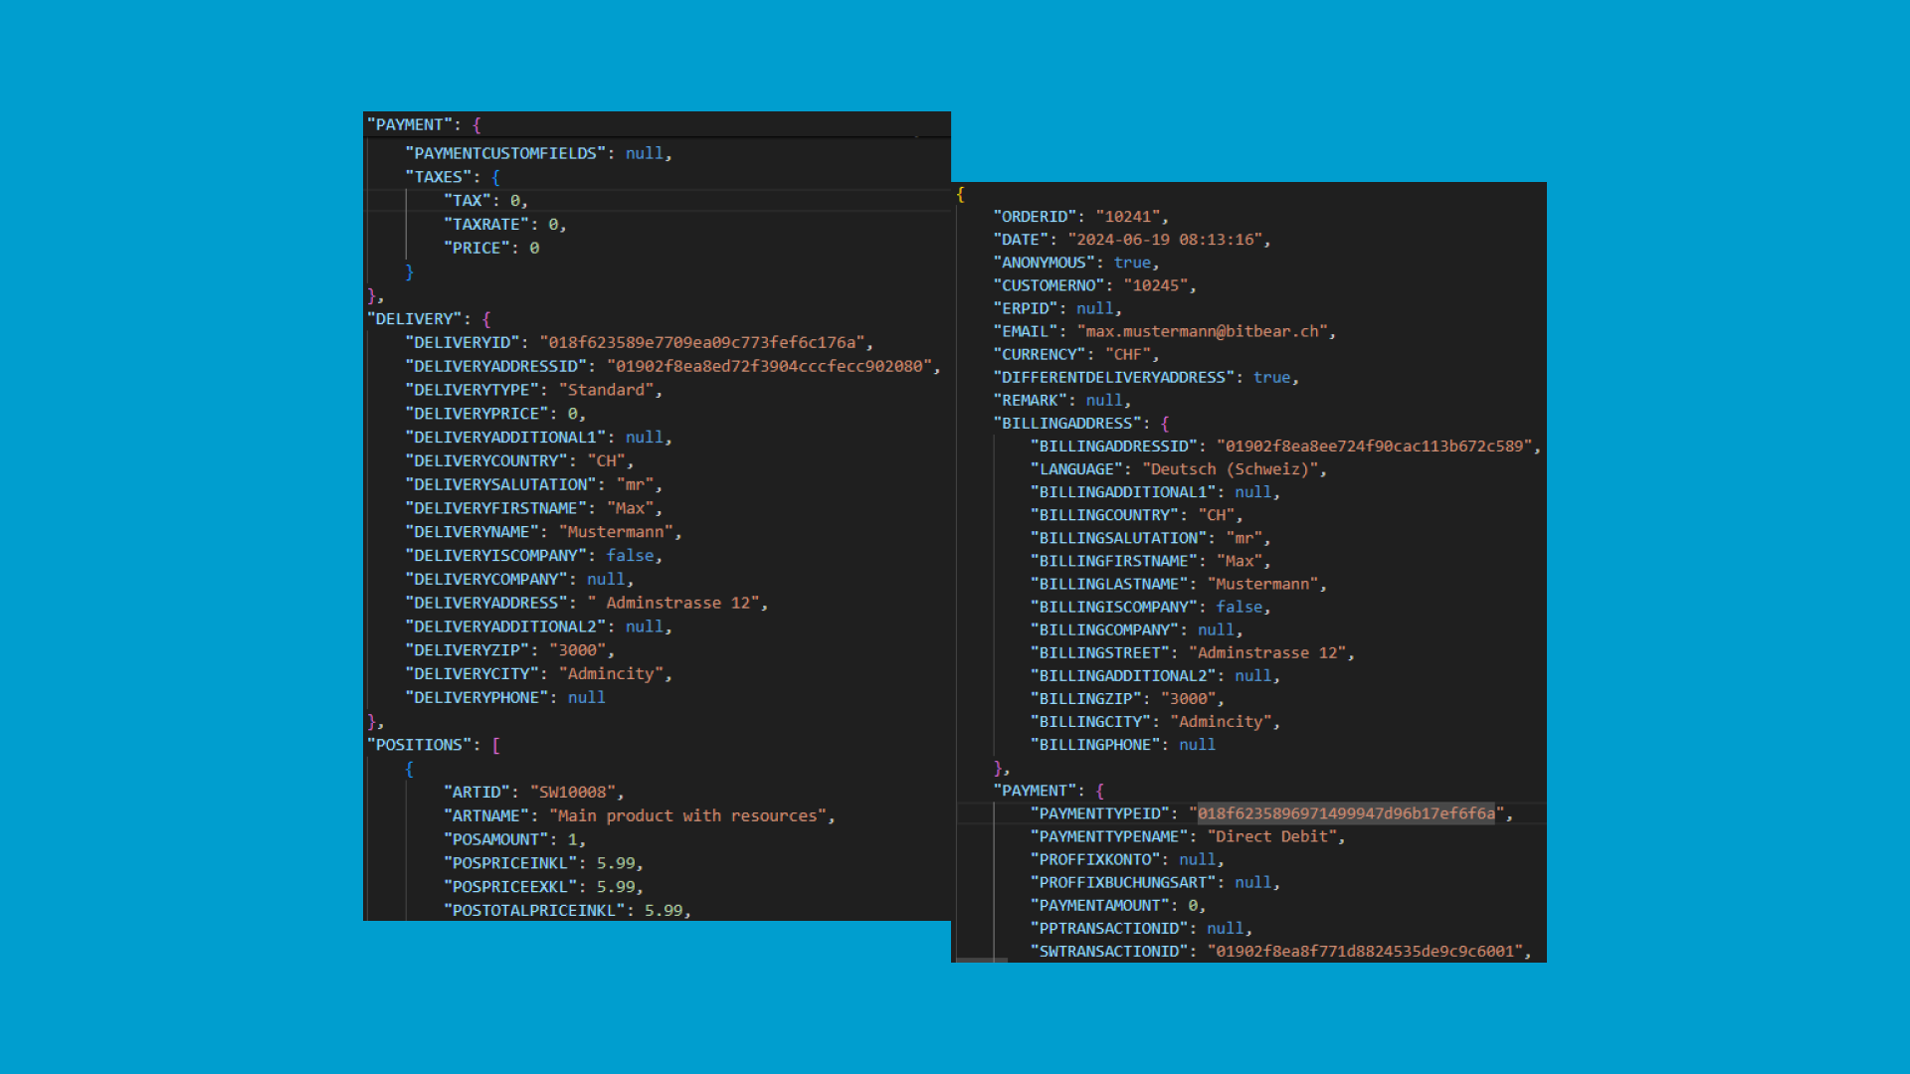Screen dimensions: 1910x1074
Task: Click the "DELIVERYADDITIONAL2" line
Action: pyautogui.click(x=538, y=626)
